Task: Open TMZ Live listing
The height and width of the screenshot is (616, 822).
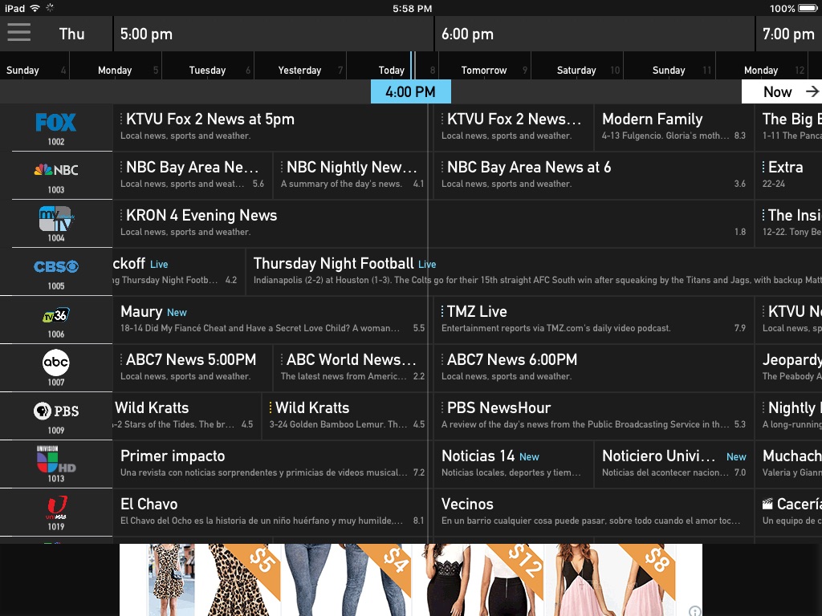Action: 594,321
